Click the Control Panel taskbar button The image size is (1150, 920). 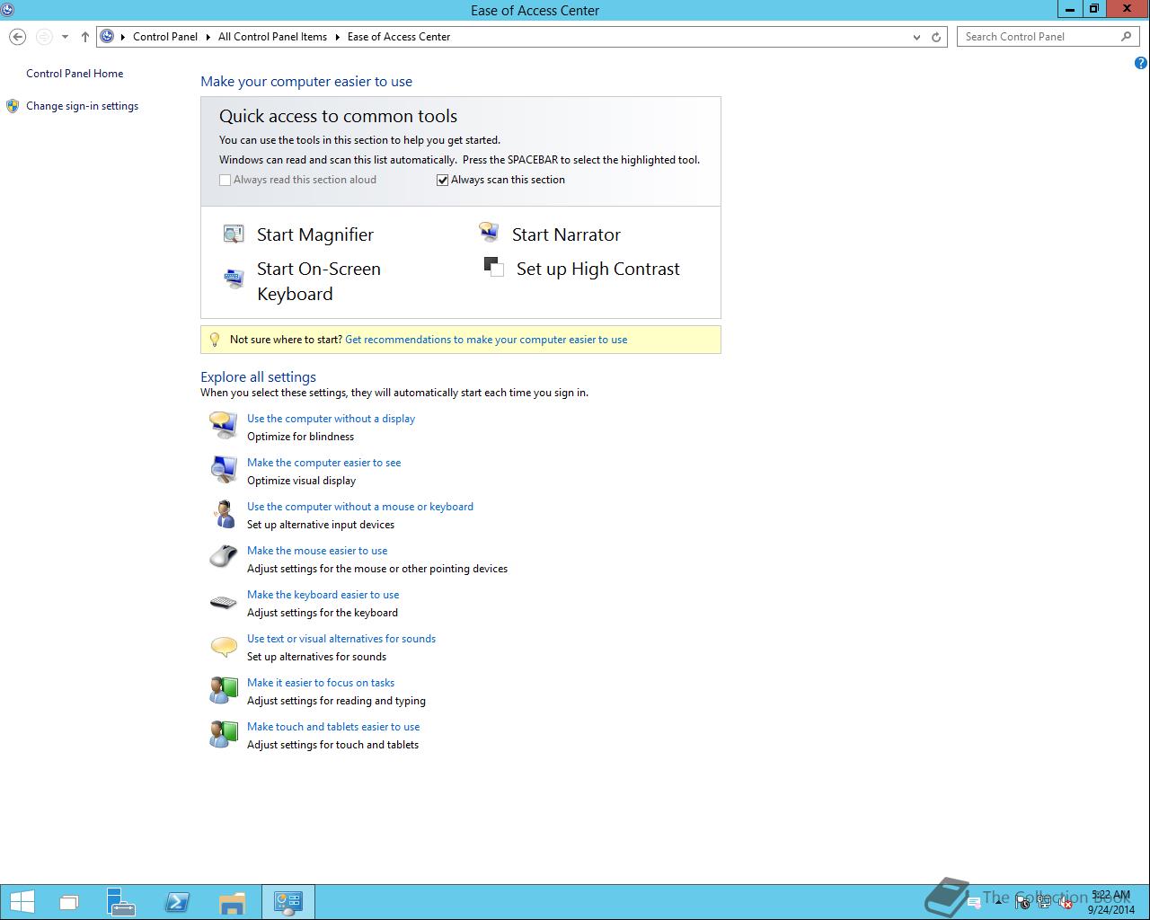288,902
